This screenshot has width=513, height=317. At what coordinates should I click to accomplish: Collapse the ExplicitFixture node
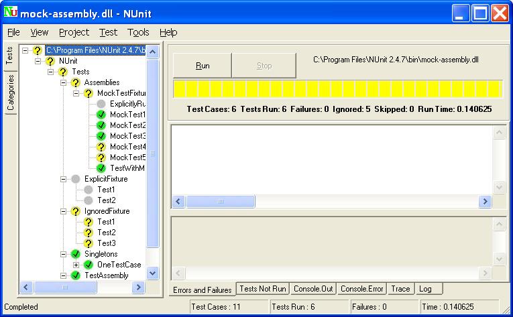coord(64,179)
